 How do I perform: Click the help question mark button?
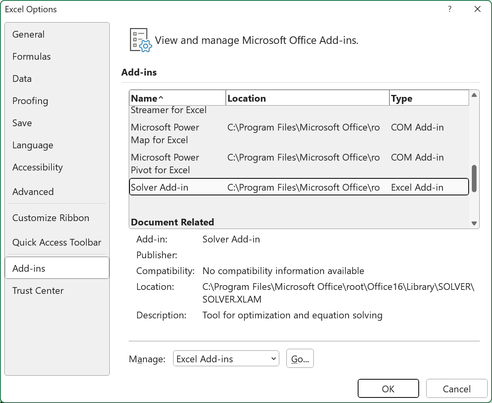(450, 9)
